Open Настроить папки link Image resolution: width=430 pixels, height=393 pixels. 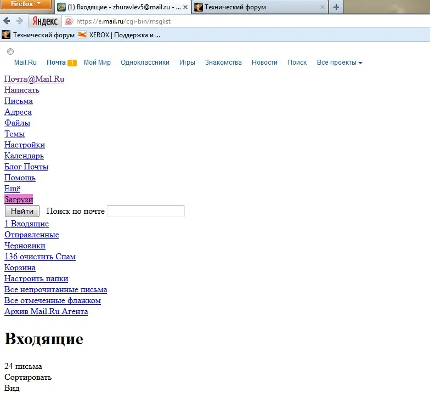tap(36, 278)
